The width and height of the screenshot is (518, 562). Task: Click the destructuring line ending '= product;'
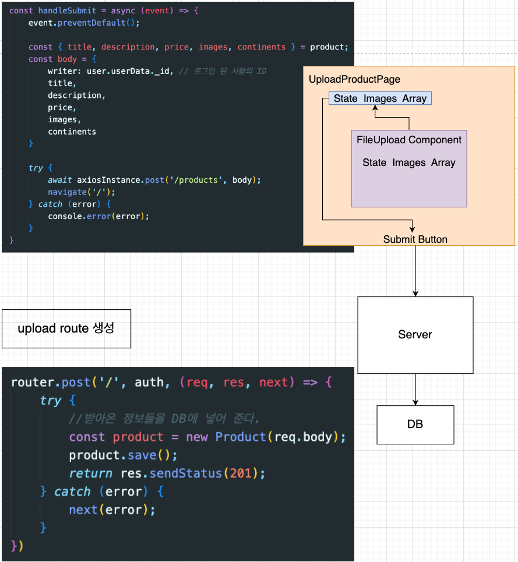(x=188, y=47)
